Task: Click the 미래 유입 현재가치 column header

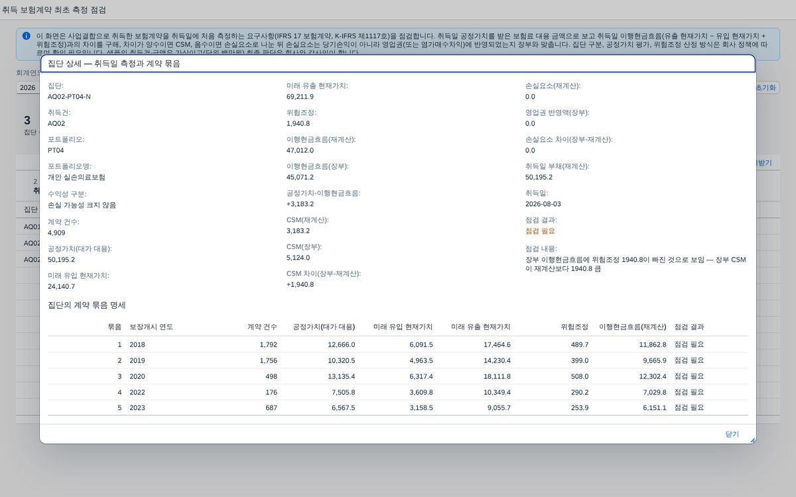Action: tap(403, 327)
